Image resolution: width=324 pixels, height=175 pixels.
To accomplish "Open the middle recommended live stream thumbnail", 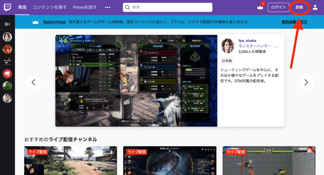I will (x=170, y=160).
